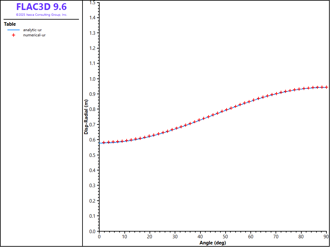Select the analytic-ur legend label
This screenshot has width=330, height=247.
[32, 30]
